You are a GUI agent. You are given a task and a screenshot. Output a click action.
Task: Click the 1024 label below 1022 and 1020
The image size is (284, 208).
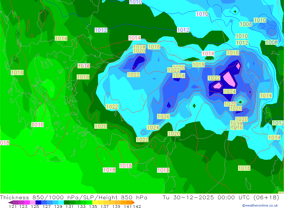[179, 75]
